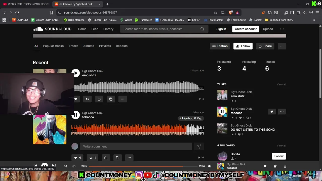
Task: Click Create account button
Action: click(x=246, y=29)
